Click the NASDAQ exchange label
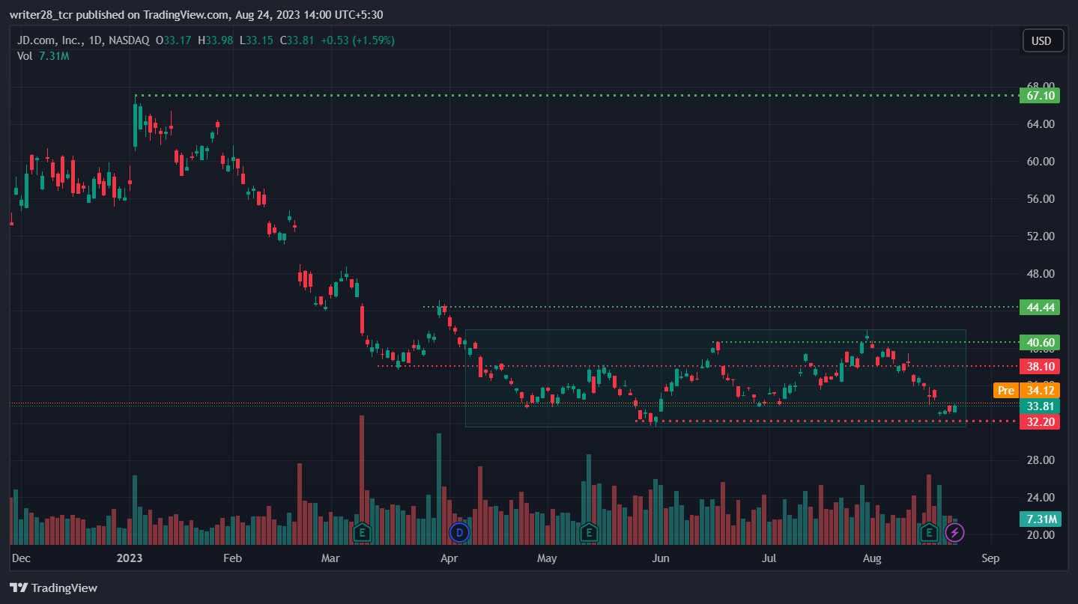This screenshot has height=604, width=1078. click(129, 40)
